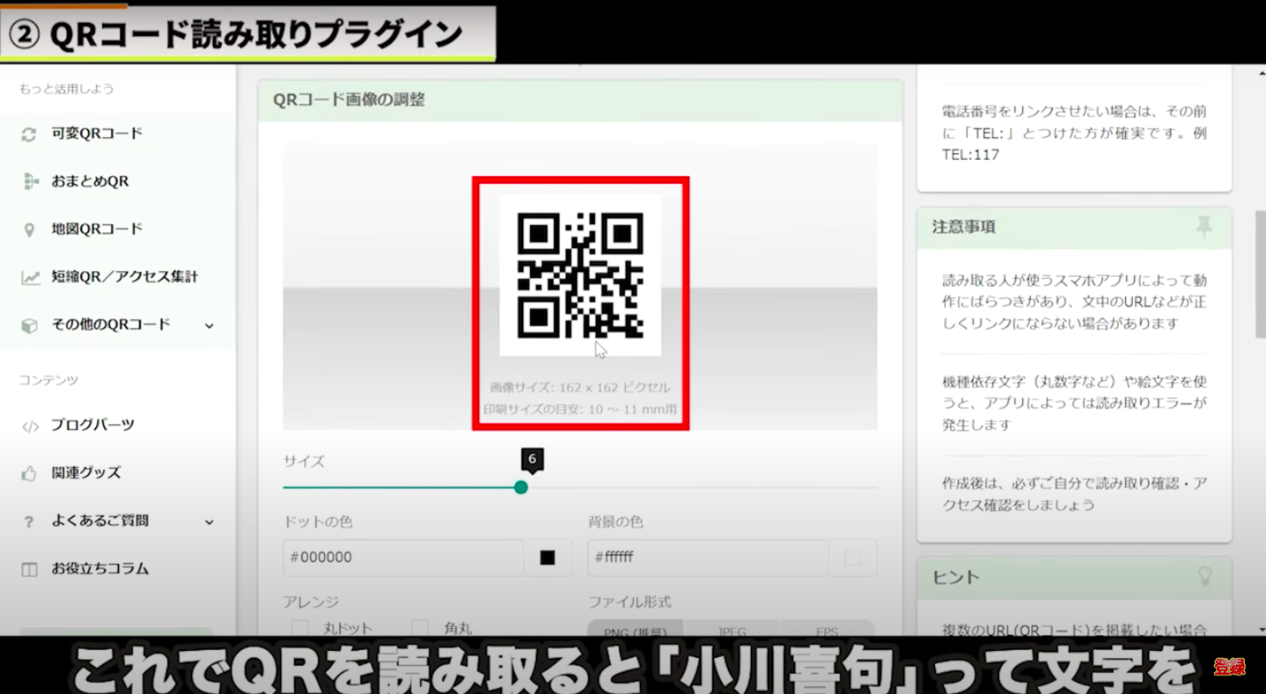1266x694 pixels.
Task: Click the thumbs-up icon for 関連グッズ
Action: [x=29, y=474]
